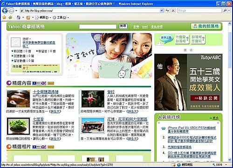The image size is (233, 168).
Task: Click the globe Internet zone icon in status bar
Action: (x=179, y=165)
